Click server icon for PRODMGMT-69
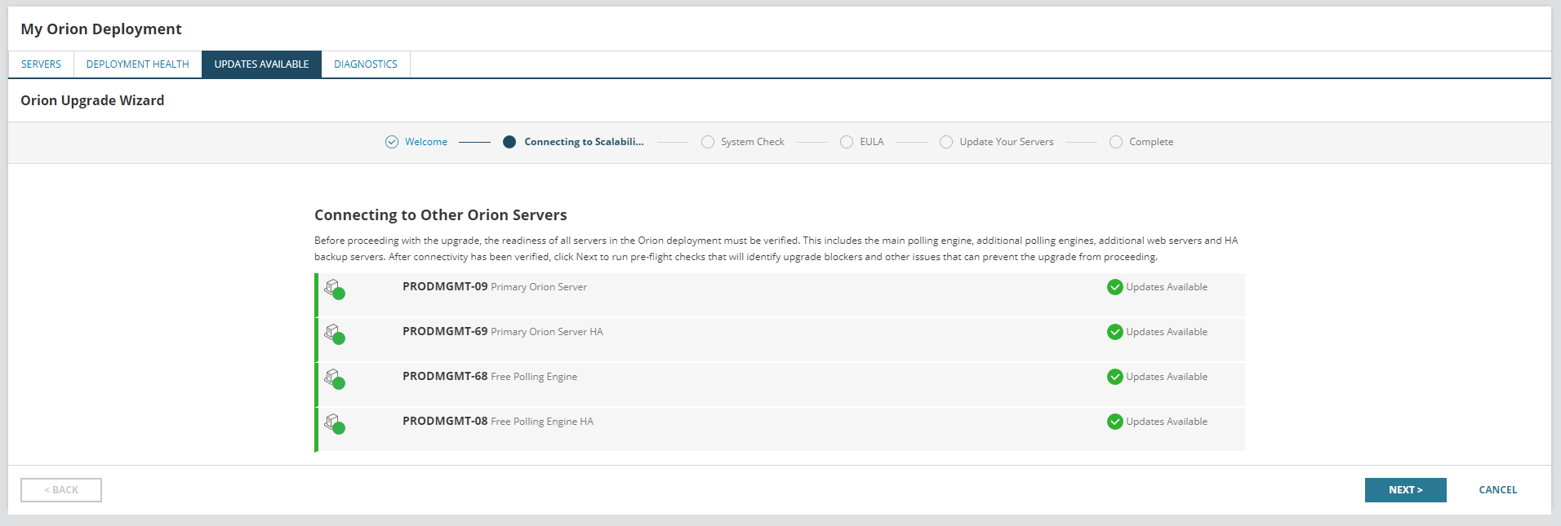This screenshot has width=1561, height=526. pyautogui.click(x=334, y=334)
